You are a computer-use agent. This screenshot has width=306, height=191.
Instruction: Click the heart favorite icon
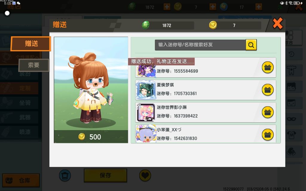[x=145, y=175]
